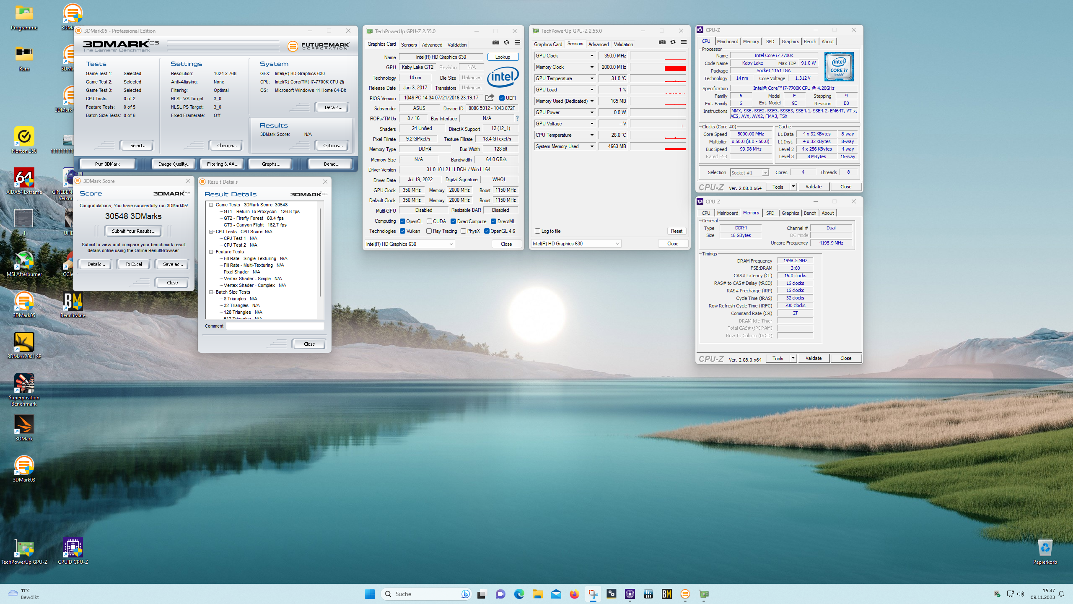Screen dimensions: 1073x604
Task: Toggle the UEFI checkbox in GPU-Z
Action: point(502,98)
